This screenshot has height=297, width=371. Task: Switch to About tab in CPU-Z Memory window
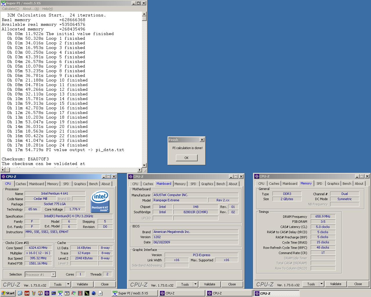tap(359, 184)
